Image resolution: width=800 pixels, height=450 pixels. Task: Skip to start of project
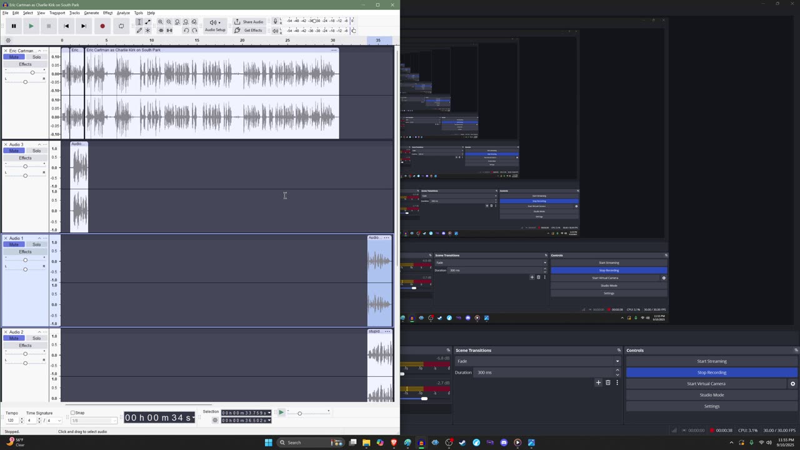(x=66, y=26)
